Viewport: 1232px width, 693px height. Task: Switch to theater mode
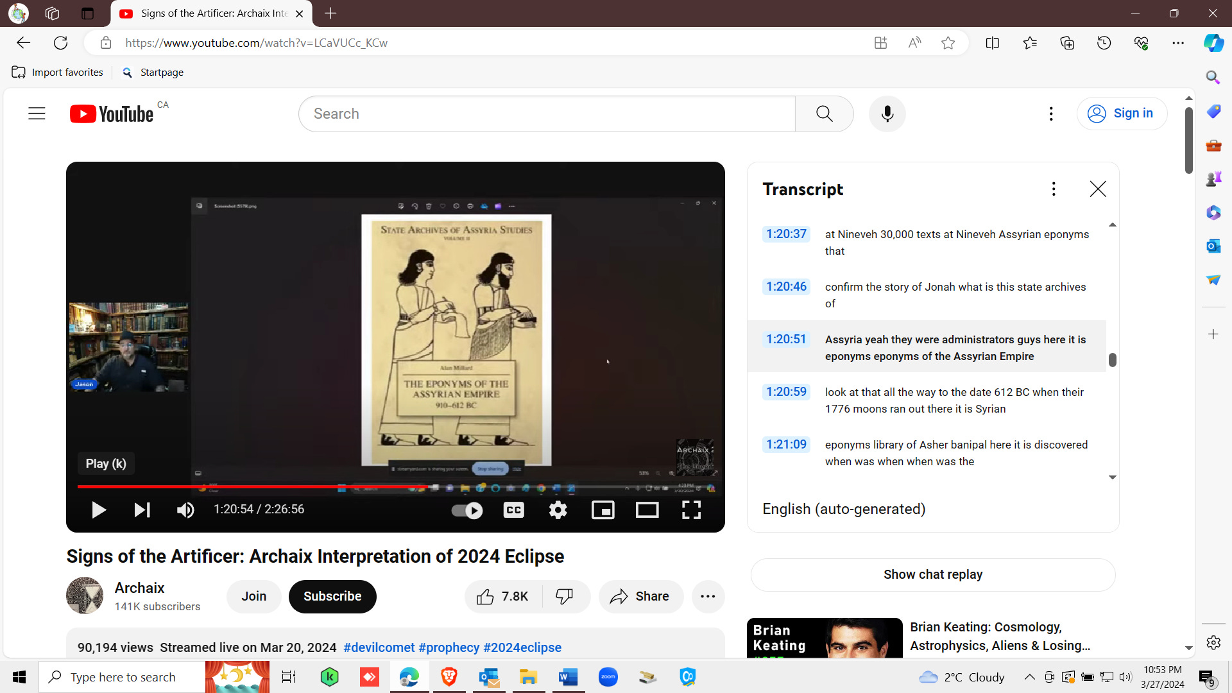tap(647, 510)
